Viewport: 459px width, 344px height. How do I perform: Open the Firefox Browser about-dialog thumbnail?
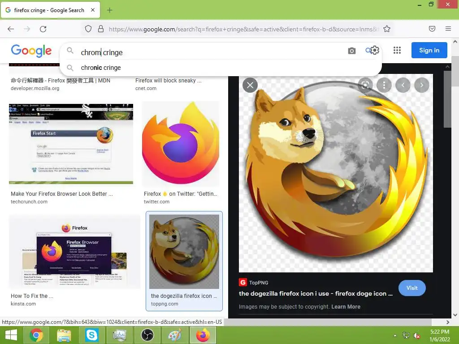(x=75, y=252)
